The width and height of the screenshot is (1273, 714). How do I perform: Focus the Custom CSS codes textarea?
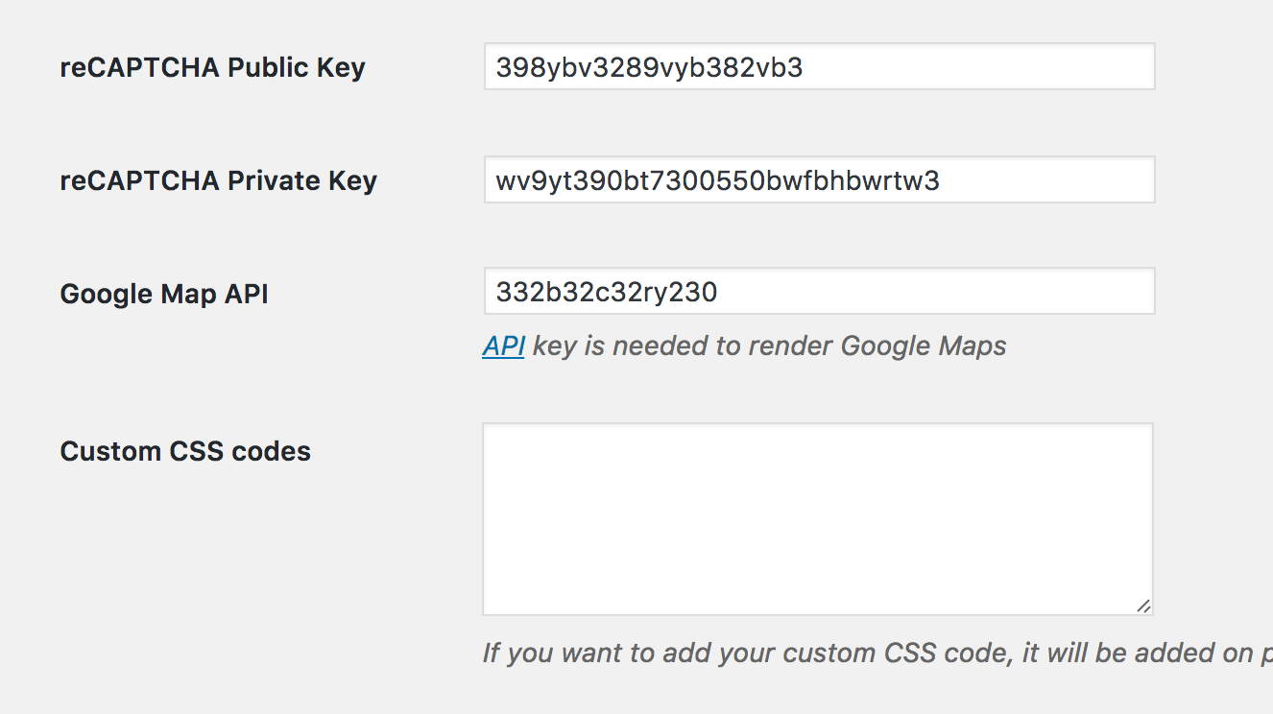tap(818, 519)
